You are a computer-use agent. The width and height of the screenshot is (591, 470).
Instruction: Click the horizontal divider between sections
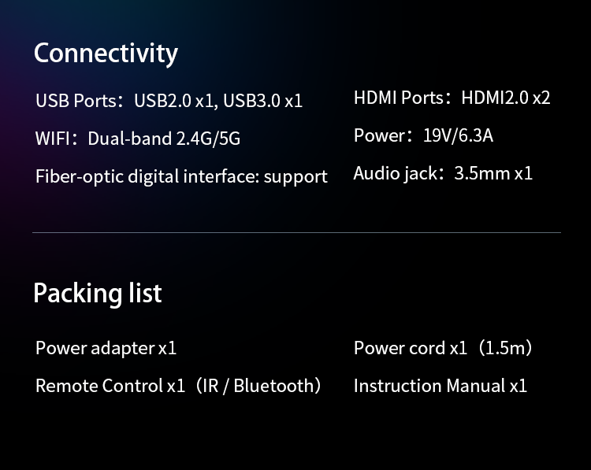(x=296, y=233)
